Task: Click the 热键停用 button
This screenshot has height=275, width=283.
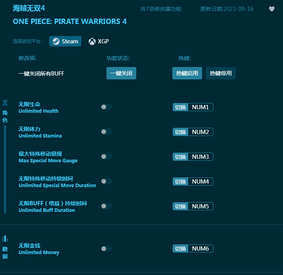Action: (221, 73)
